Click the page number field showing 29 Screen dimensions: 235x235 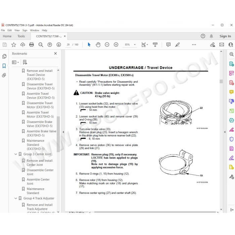[x=68, y=45]
